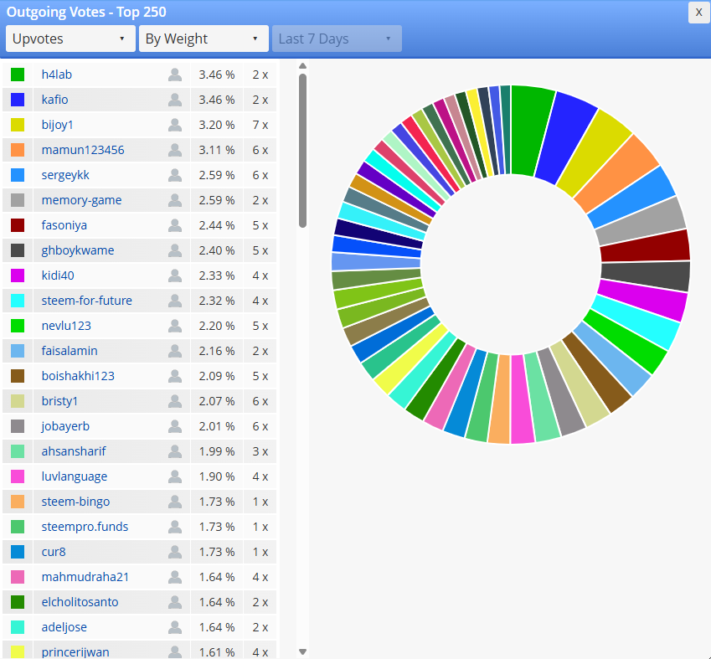This screenshot has width=711, height=659.
Task: Open the fasoniya account link
Action: [64, 225]
